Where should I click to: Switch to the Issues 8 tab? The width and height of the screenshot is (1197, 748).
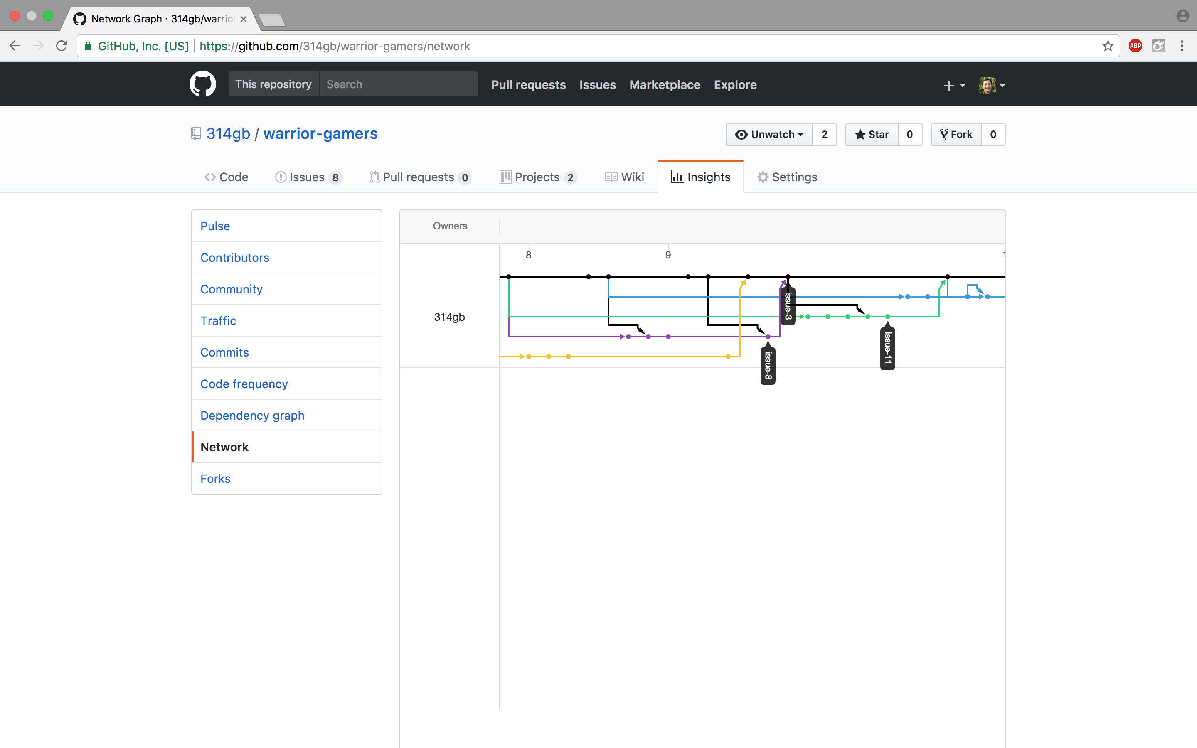[x=309, y=177]
